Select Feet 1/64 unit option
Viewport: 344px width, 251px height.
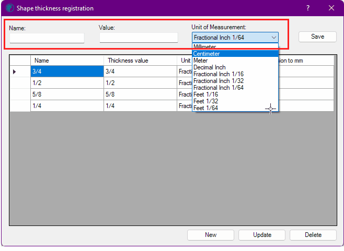coord(235,108)
